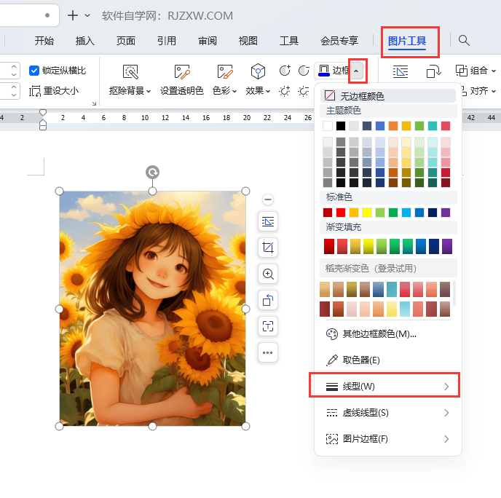The width and height of the screenshot is (501, 498).
Task: Click the floating rotate icon beside image
Action: tap(268, 300)
